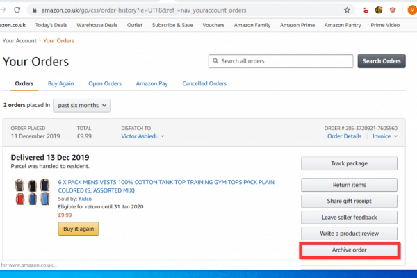Open the Amazon Pay tab

click(152, 83)
